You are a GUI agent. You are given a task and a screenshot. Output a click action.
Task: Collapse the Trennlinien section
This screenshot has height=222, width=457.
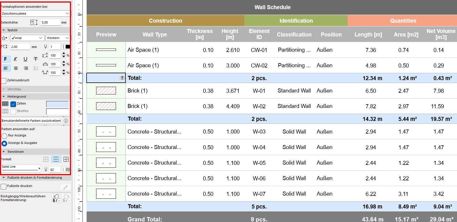click(x=4, y=152)
